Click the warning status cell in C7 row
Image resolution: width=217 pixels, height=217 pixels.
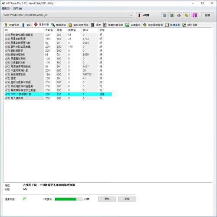102,94
